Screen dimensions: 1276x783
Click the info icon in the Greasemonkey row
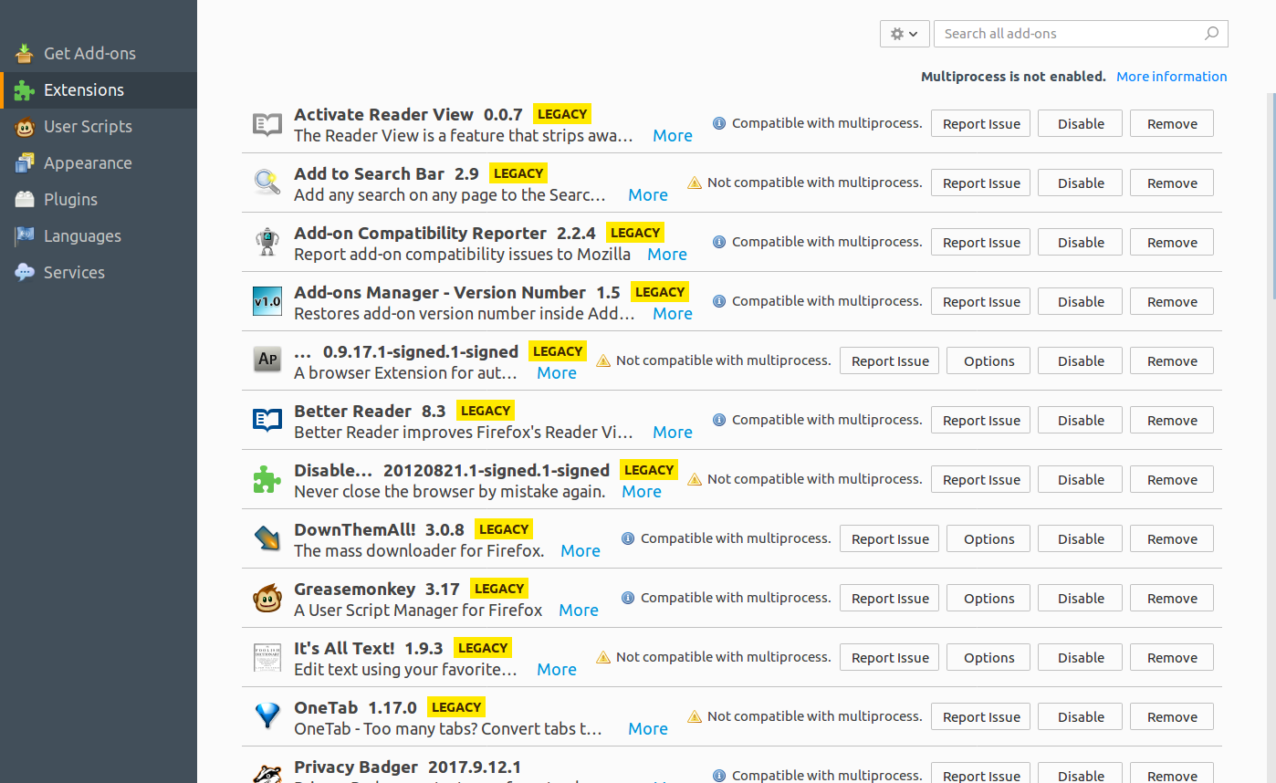(628, 598)
